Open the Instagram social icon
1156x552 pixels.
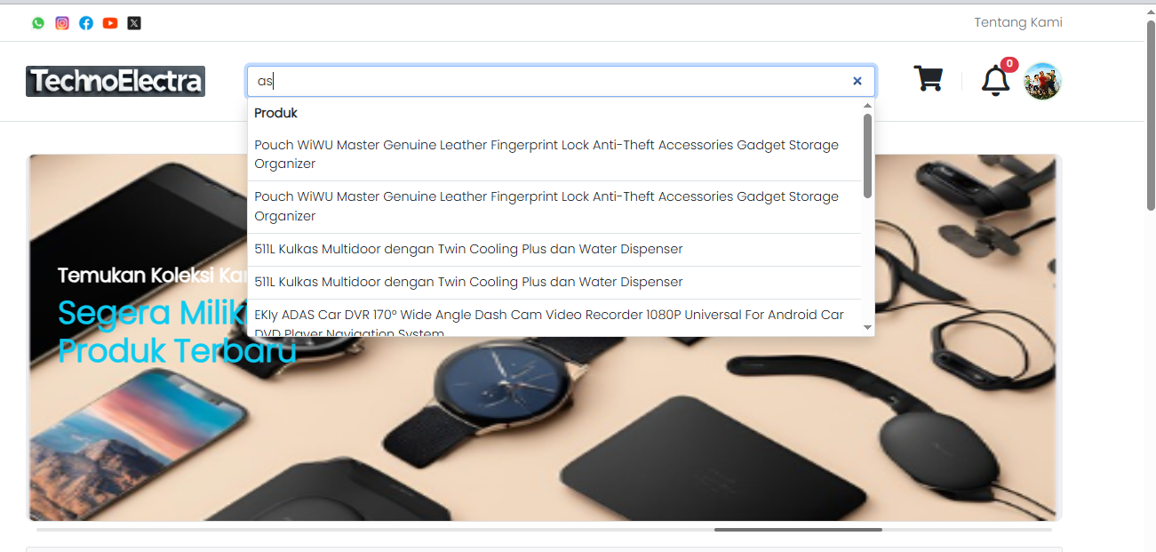pyautogui.click(x=62, y=23)
